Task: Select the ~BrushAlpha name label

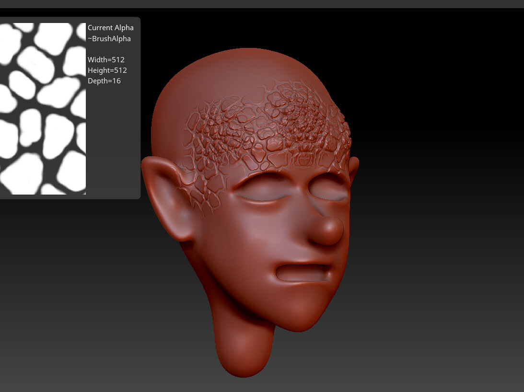Action: pyautogui.click(x=109, y=38)
